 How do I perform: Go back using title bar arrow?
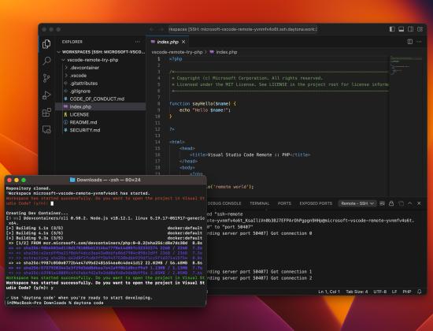152,29
